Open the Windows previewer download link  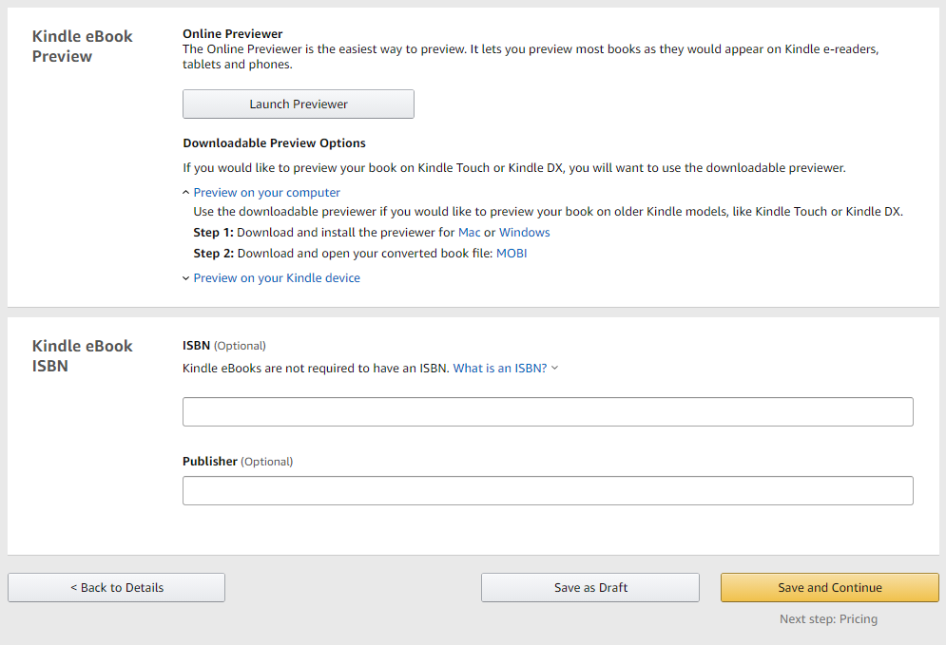(524, 233)
